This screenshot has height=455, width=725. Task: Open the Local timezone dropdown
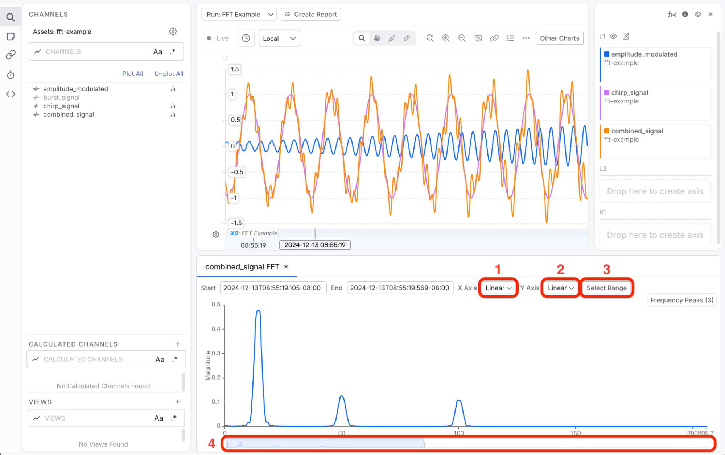[x=279, y=38]
